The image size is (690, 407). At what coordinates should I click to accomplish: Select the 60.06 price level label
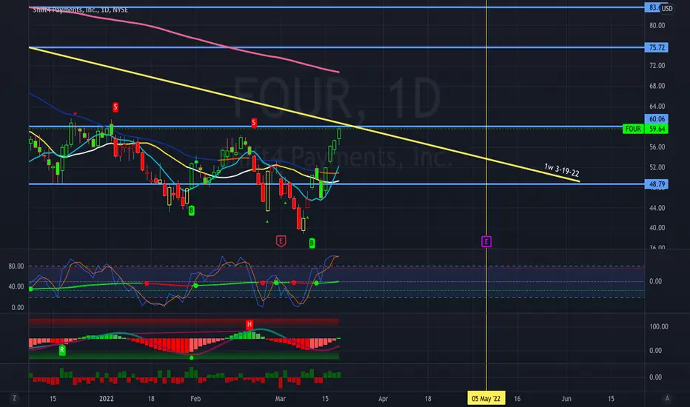pyautogui.click(x=657, y=119)
